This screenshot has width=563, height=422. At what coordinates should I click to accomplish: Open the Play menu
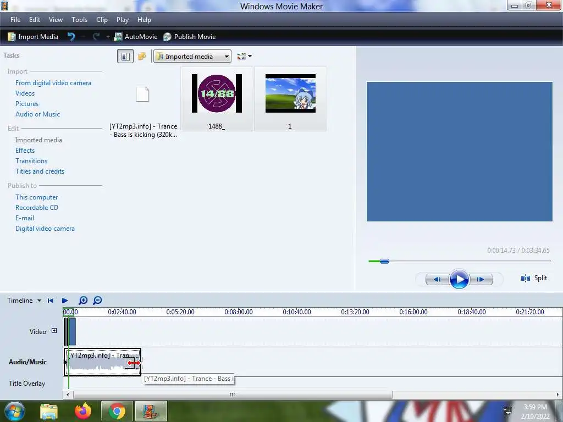coord(123,20)
